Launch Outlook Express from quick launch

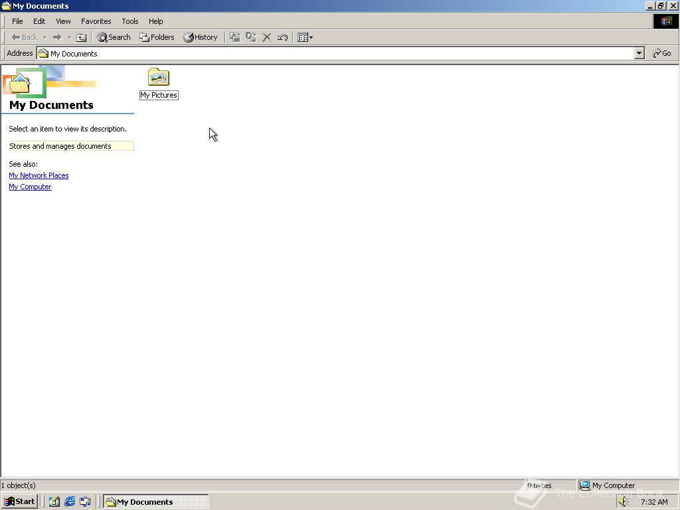coord(85,502)
